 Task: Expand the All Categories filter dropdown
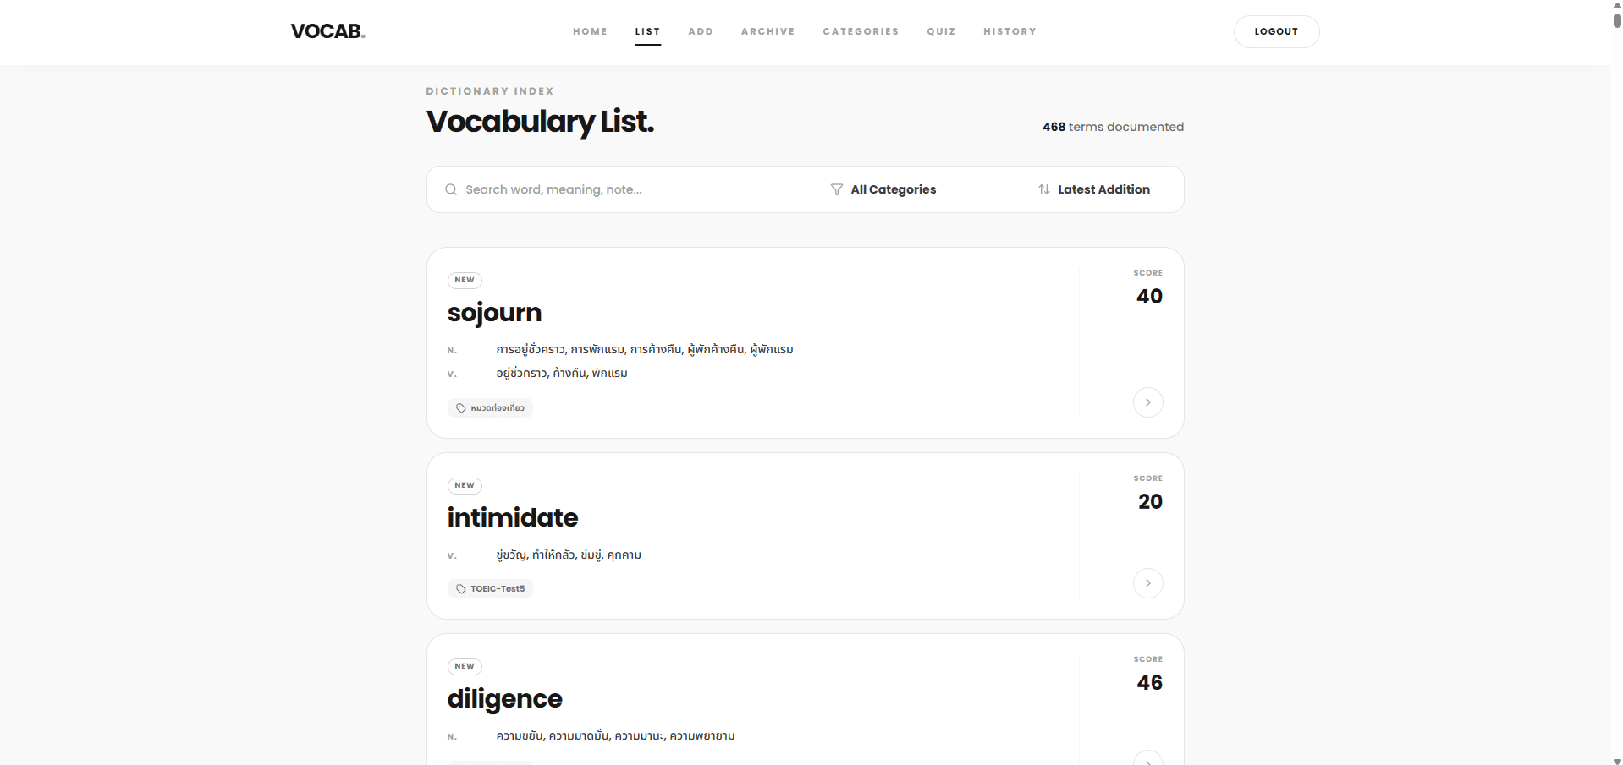[893, 189]
